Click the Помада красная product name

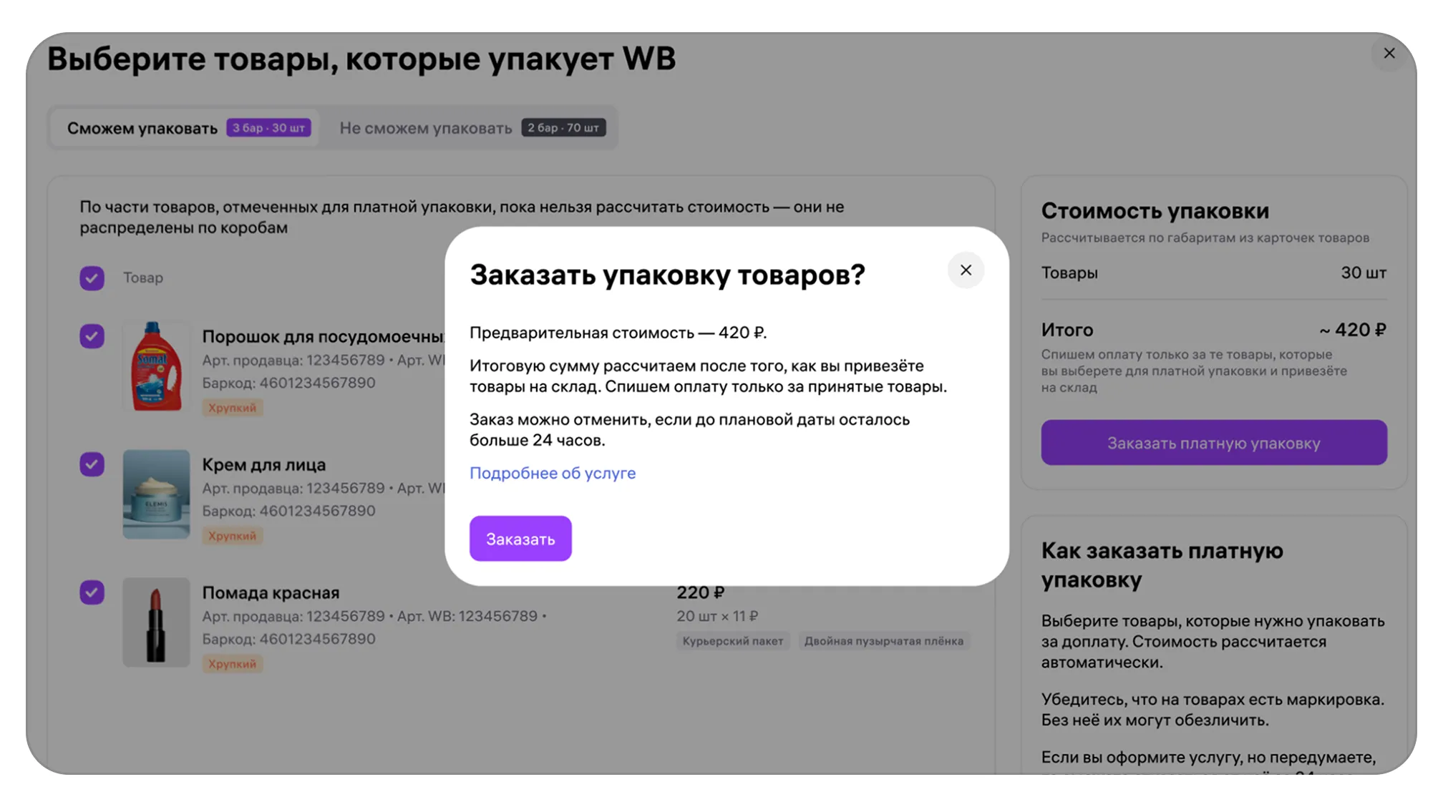click(x=271, y=593)
